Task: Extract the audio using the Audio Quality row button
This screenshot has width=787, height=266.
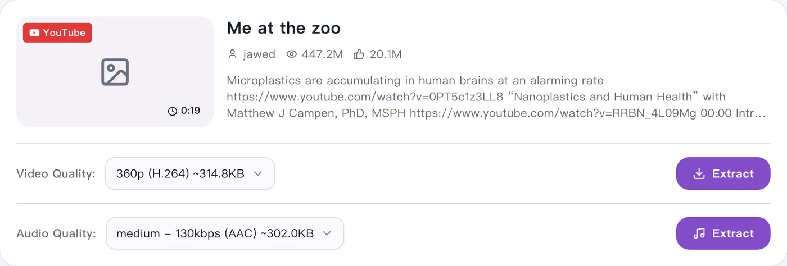Action: click(x=723, y=233)
